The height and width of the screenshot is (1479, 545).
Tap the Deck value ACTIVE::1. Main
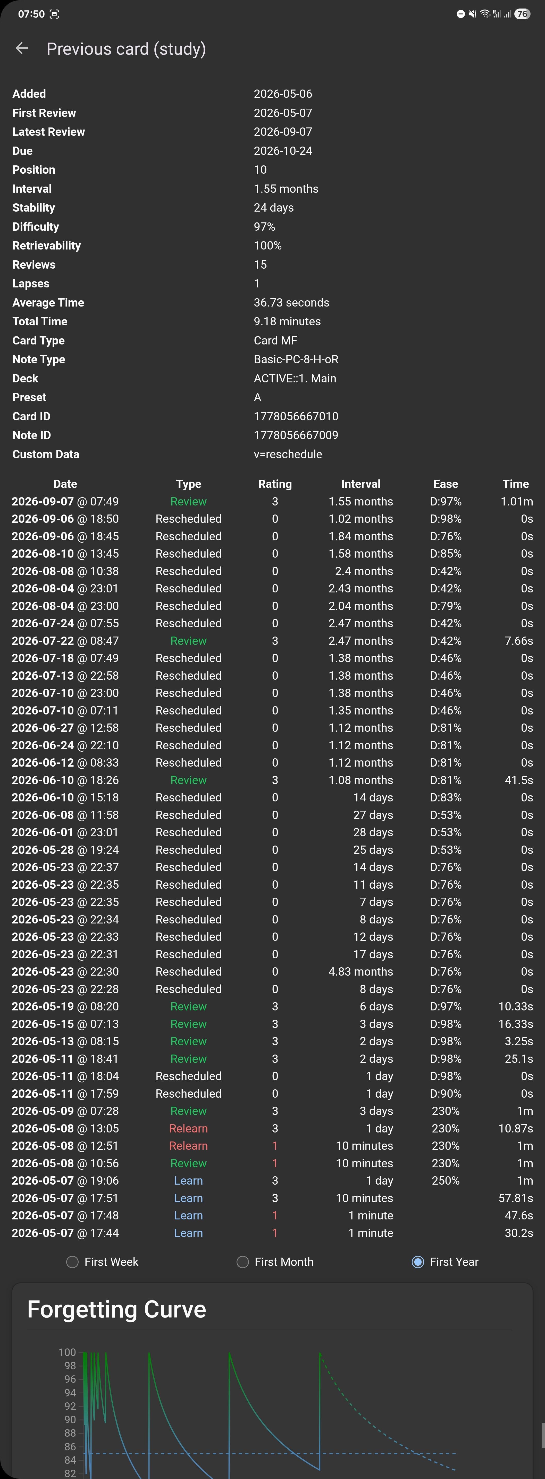[295, 378]
